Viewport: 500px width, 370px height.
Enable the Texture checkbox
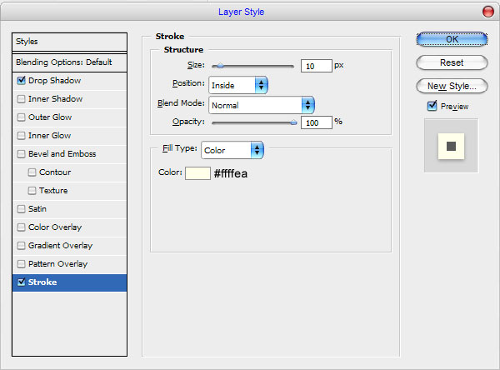click(x=32, y=191)
